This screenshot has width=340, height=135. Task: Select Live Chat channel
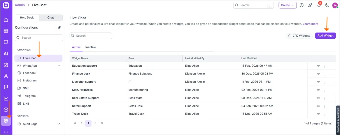pos(39,58)
